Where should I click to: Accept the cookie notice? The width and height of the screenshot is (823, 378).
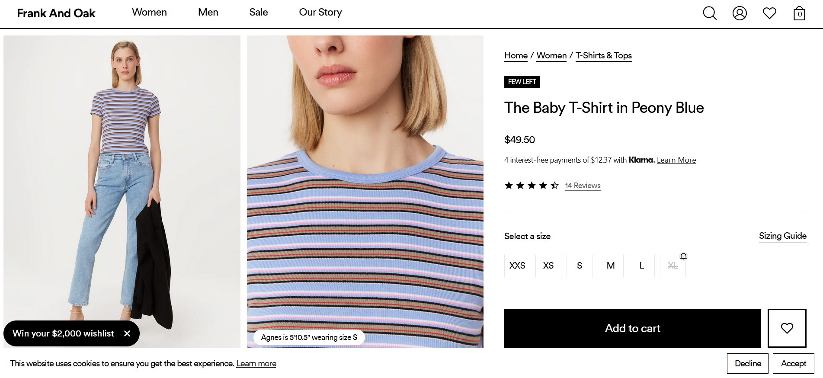[x=794, y=363]
